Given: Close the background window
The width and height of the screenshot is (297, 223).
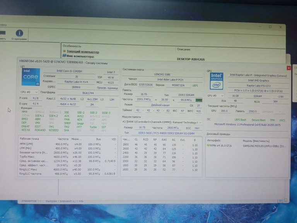Looking at the screenshot, I should pos(280,27).
